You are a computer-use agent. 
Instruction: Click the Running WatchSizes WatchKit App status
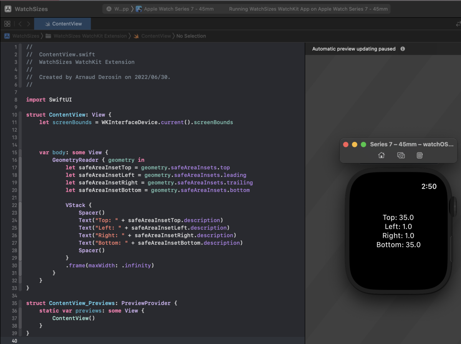tap(308, 9)
